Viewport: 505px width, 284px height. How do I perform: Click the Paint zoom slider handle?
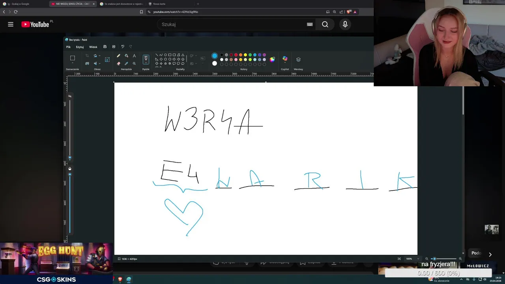tap(434, 259)
